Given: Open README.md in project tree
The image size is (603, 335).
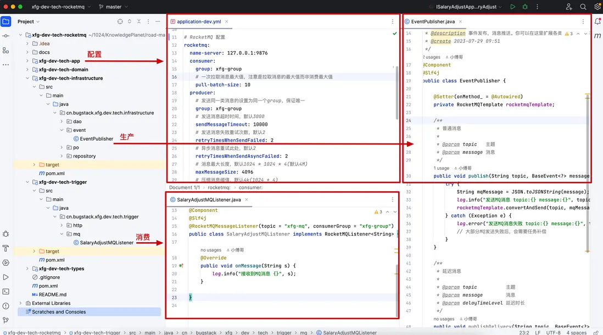Looking at the screenshot, I should [x=52, y=294].
